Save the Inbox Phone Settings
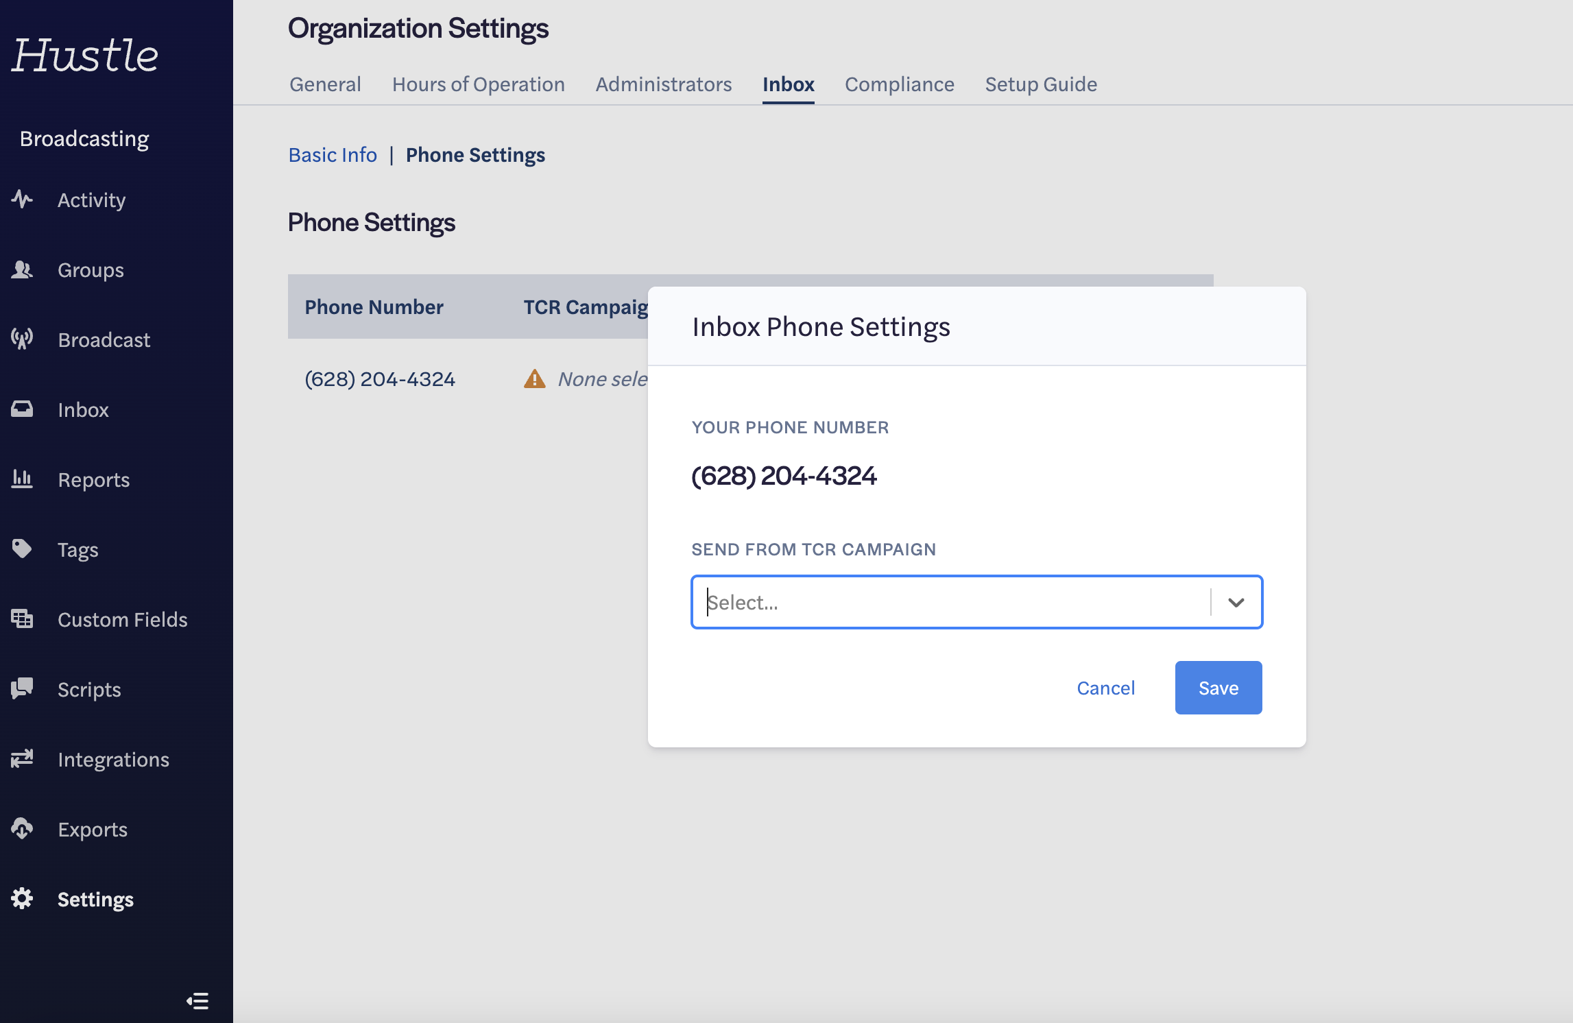 coord(1218,687)
